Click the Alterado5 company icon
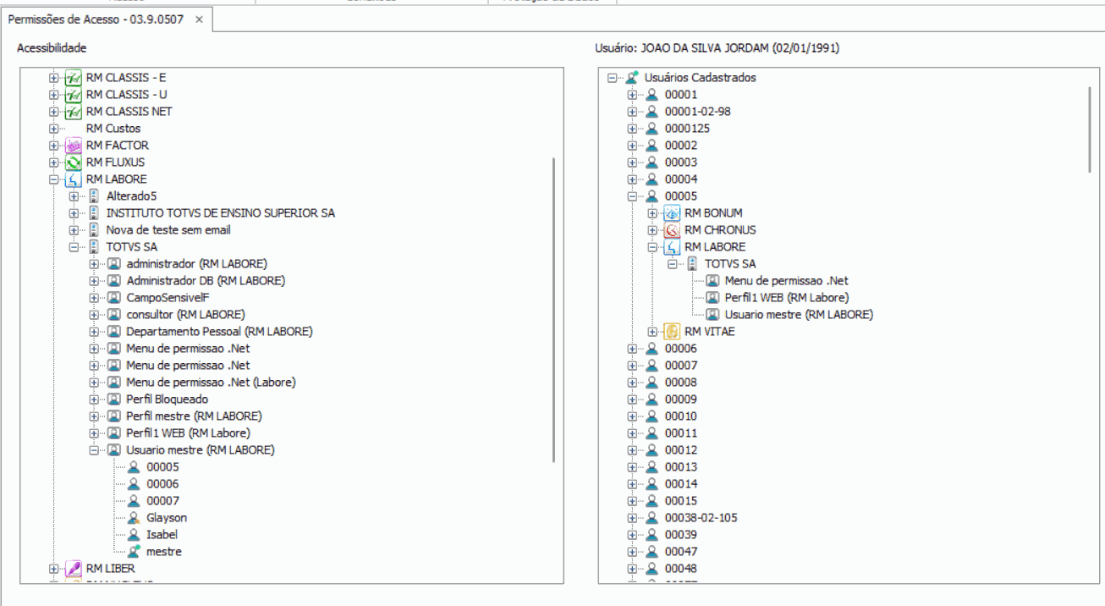This screenshot has height=606, width=1105. click(94, 196)
